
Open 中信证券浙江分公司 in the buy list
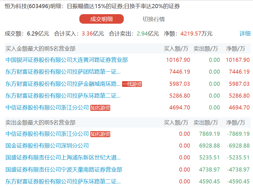47,107
